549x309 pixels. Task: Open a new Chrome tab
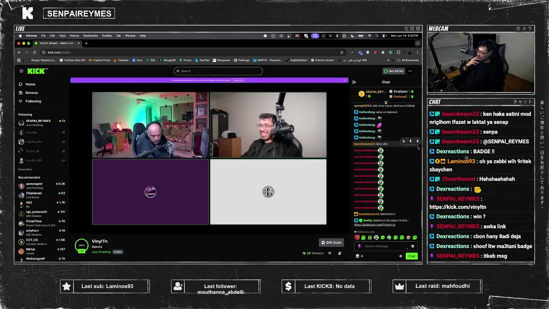(x=86, y=43)
